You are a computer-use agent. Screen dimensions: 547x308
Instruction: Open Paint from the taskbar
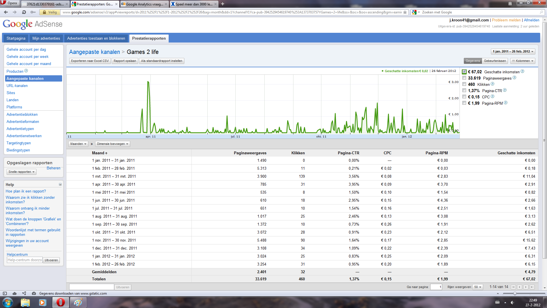coord(78,302)
